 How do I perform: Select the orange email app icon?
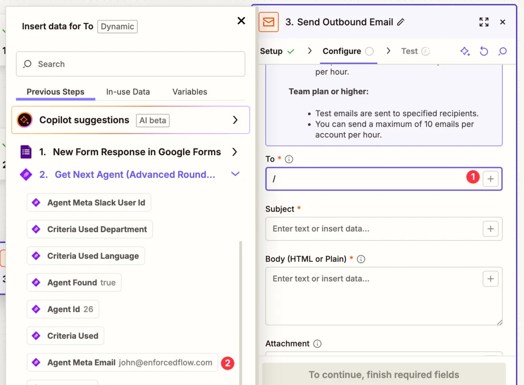pos(269,22)
